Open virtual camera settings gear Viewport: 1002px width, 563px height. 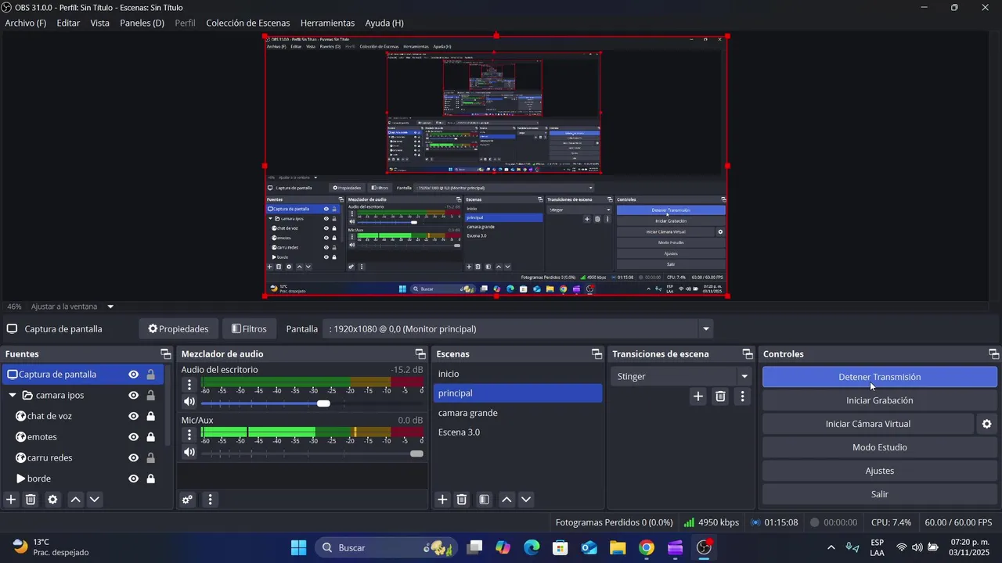(986, 424)
